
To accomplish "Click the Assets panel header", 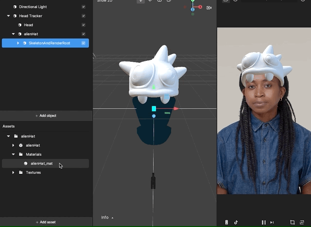I will coord(9,126).
